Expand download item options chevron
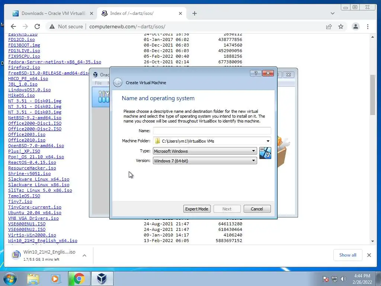This screenshot has height=286, width=381. [x=84, y=255]
